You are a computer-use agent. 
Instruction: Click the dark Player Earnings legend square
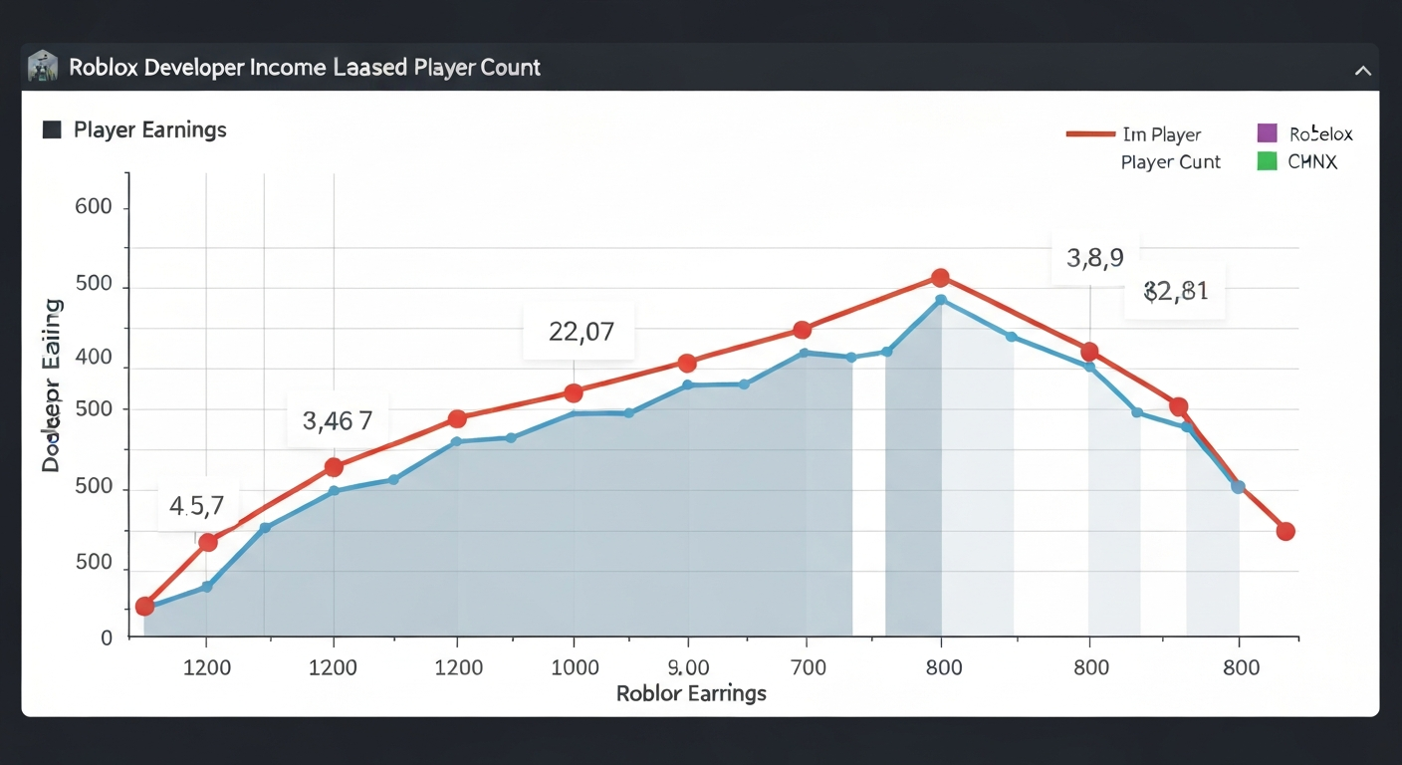(x=53, y=129)
